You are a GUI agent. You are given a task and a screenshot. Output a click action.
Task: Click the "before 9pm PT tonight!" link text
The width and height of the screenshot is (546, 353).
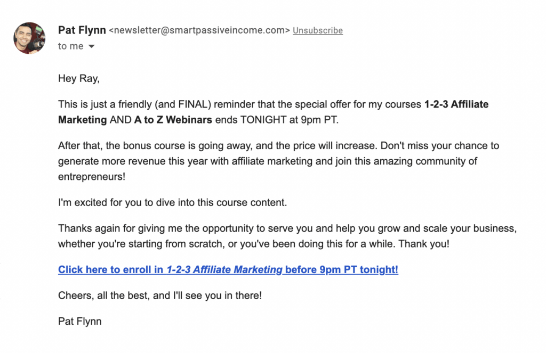coord(342,270)
